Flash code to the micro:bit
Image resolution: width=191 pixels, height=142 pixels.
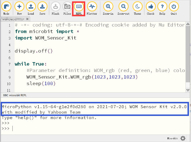(55, 8)
